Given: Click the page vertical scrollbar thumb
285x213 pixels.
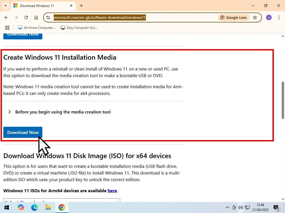Looking at the screenshot, I should 283,100.
